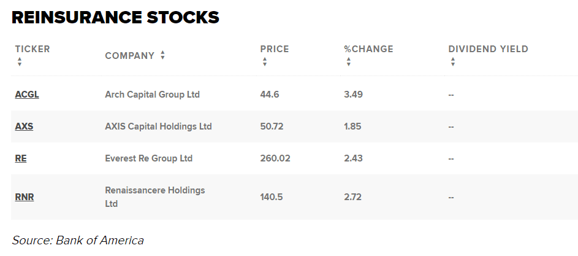Open the AXS ticker link

tap(25, 126)
